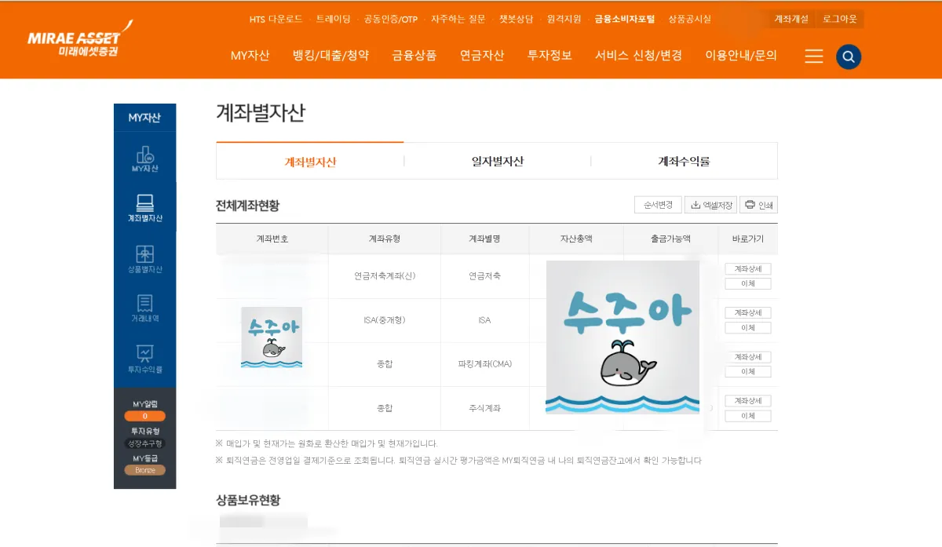The height and width of the screenshot is (547, 942).
Task: Click 자산총액 column header
Action: 576,239
